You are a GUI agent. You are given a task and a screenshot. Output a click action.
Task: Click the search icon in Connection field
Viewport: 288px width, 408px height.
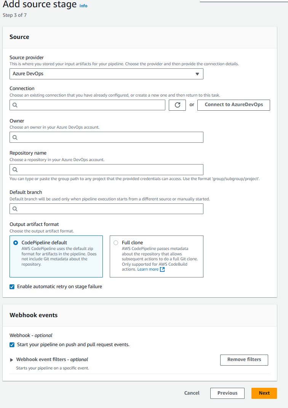click(14, 105)
